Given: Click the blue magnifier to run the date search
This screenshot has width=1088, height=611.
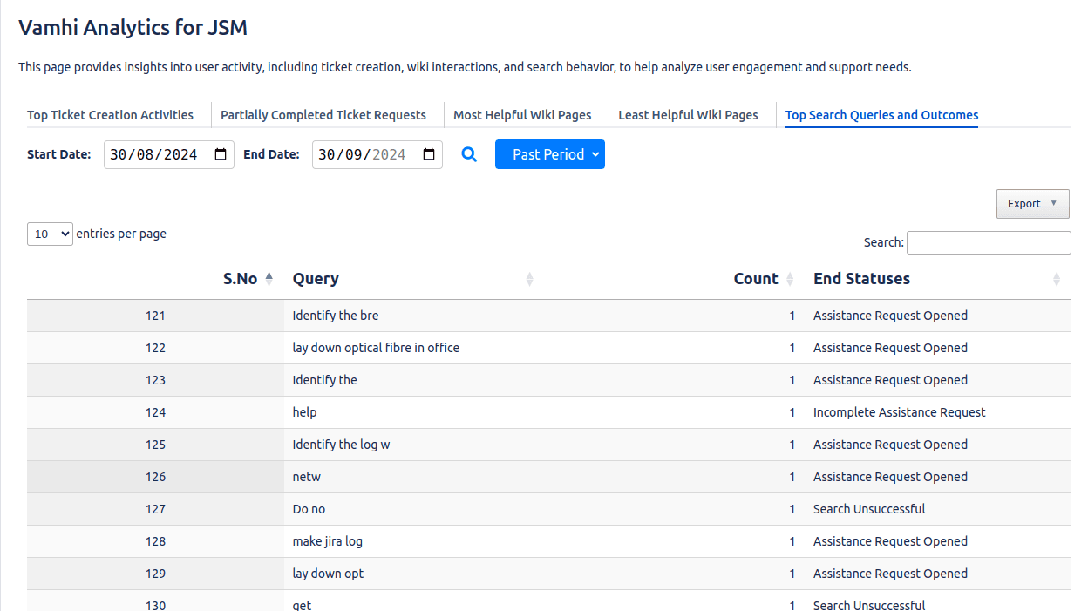Looking at the screenshot, I should [x=469, y=154].
